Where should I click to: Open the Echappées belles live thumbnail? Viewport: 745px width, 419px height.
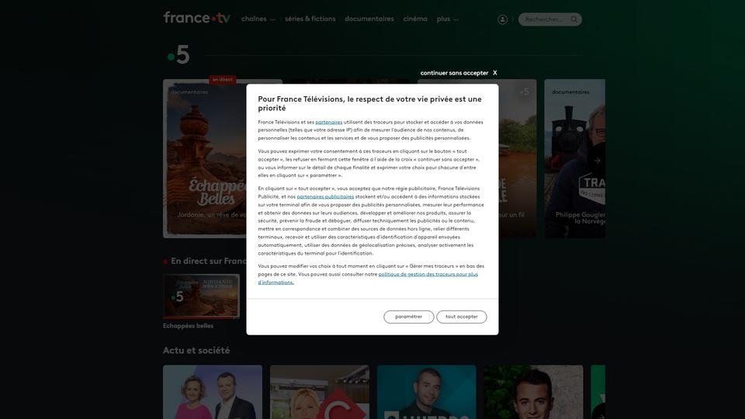coord(202,296)
